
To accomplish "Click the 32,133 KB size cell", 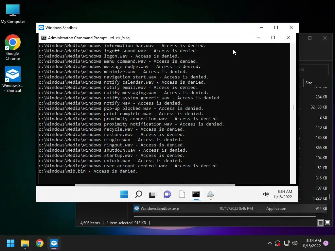I will [319, 107].
